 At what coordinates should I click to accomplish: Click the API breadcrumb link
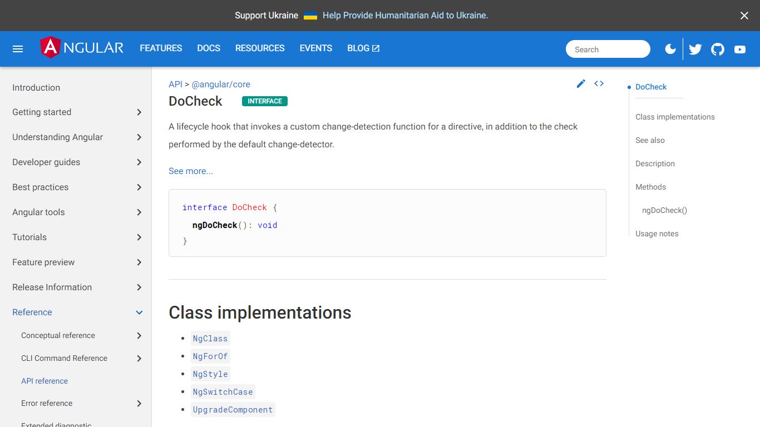[x=175, y=85]
